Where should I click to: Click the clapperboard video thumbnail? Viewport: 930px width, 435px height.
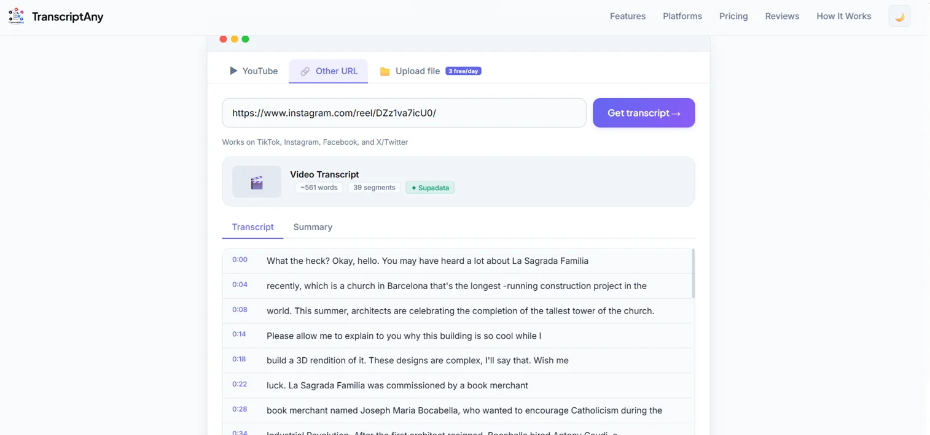pos(257,182)
